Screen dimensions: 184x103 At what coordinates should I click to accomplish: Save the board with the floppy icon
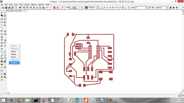(x=6, y=8)
